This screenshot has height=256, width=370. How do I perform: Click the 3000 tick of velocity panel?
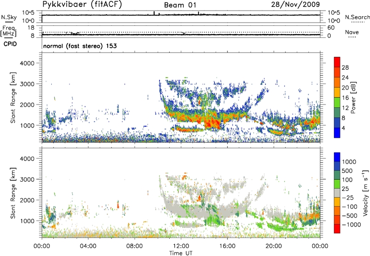[x=27, y=179]
